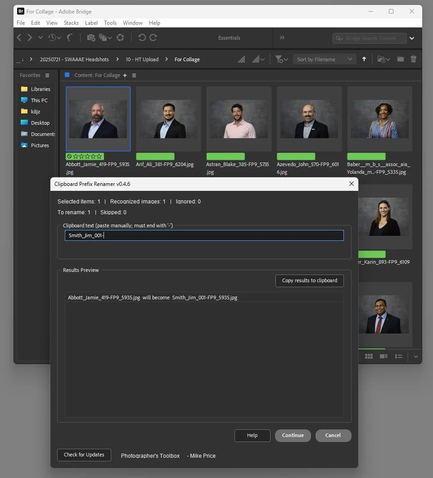This screenshot has width=433, height=478.
Task: Open the Tools menu
Action: pyautogui.click(x=110, y=23)
